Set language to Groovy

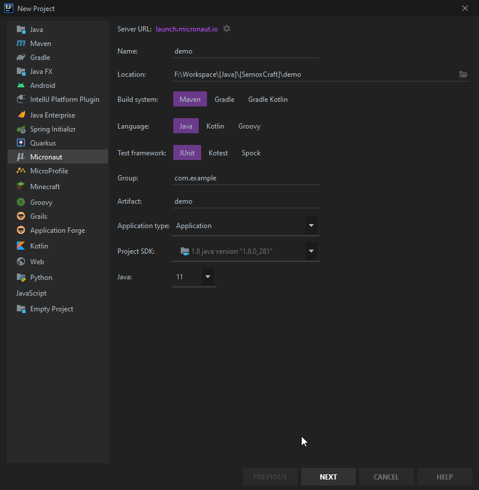click(249, 126)
